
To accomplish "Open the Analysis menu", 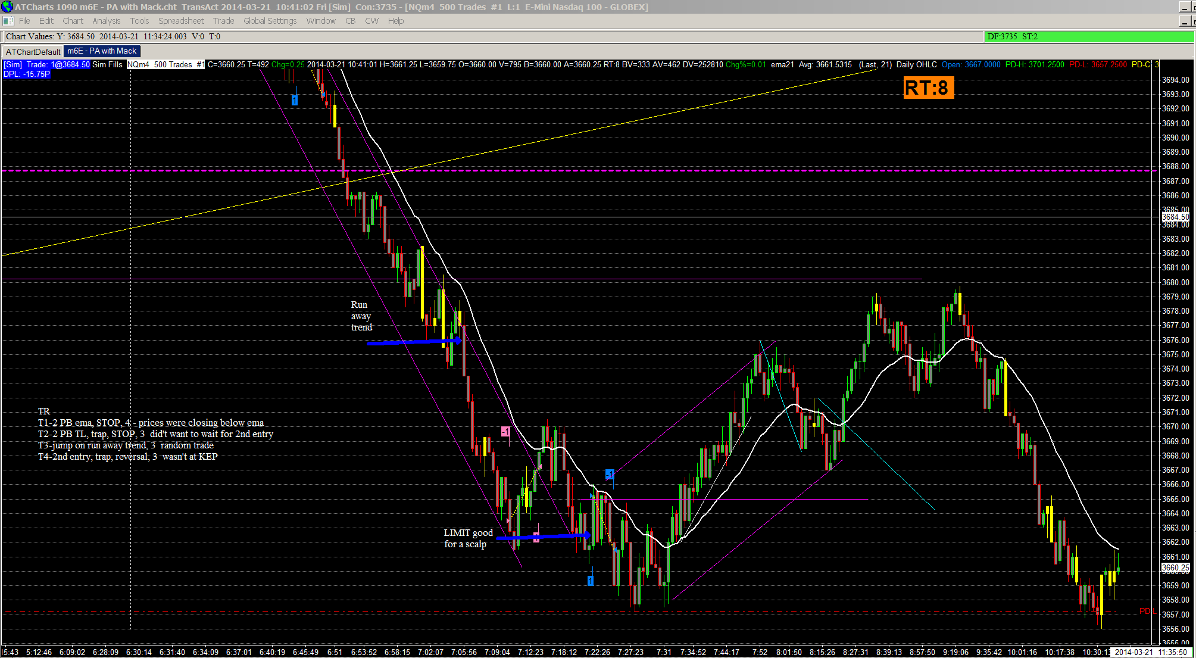I will point(107,21).
